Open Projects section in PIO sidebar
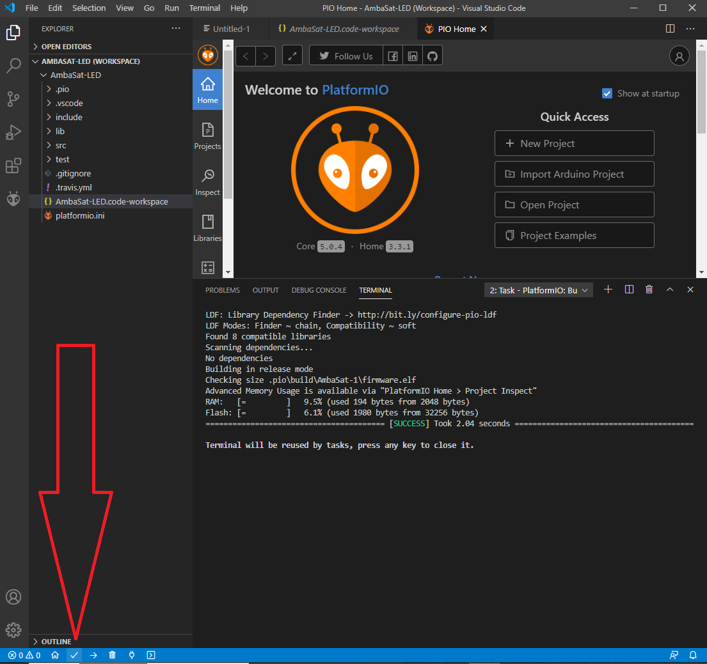 (207, 136)
